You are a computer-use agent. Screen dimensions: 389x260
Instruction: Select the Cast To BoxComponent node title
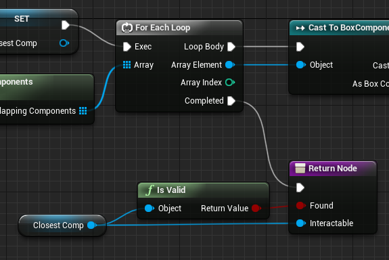click(x=348, y=28)
